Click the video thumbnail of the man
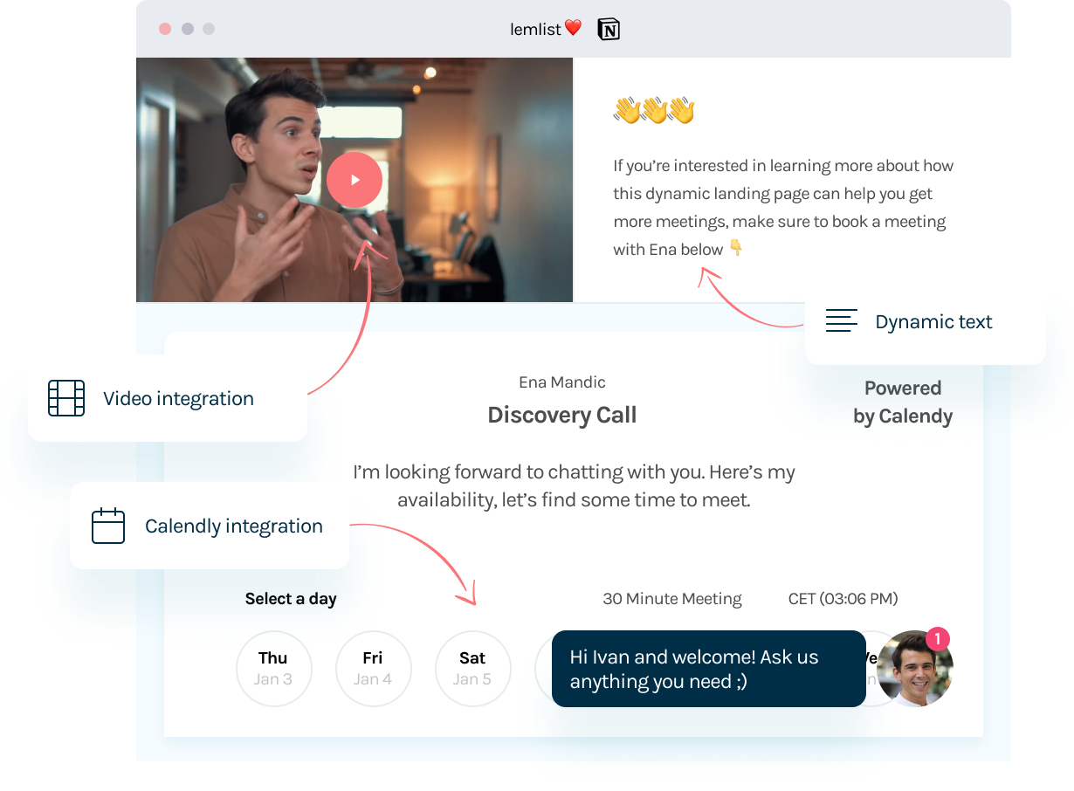 click(355, 180)
